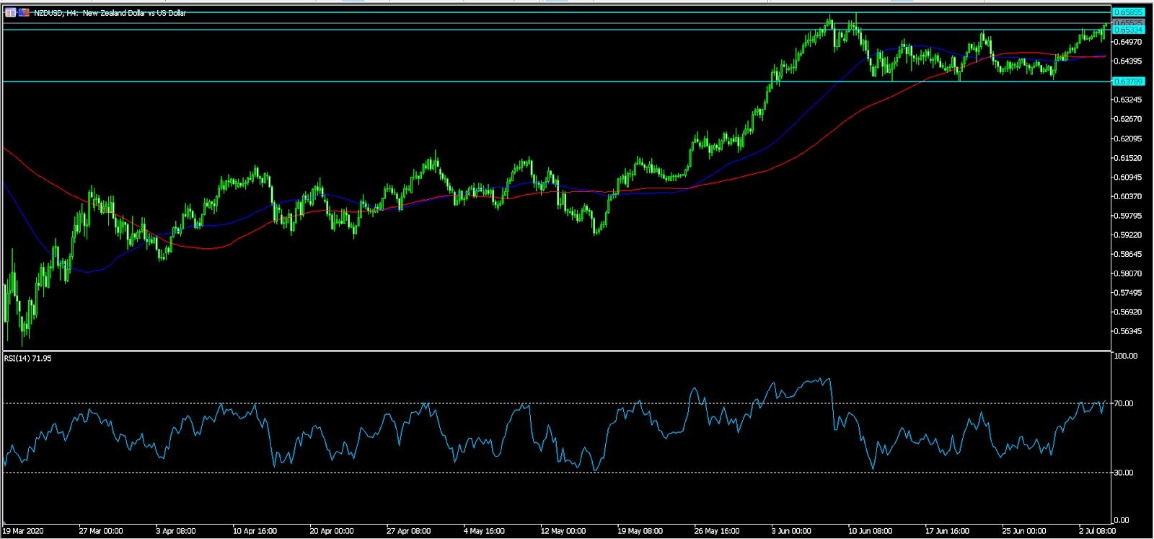Viewport: 1154px width, 539px height.
Task: Click the 0.56920 price axis value
Action: pos(1127,312)
